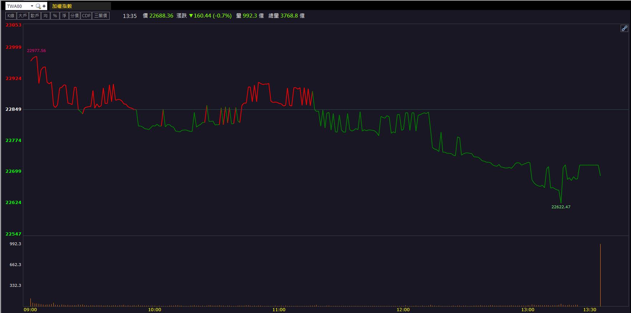631x313 pixels.
Task: Switch to K線 chart view
Action: point(11,16)
